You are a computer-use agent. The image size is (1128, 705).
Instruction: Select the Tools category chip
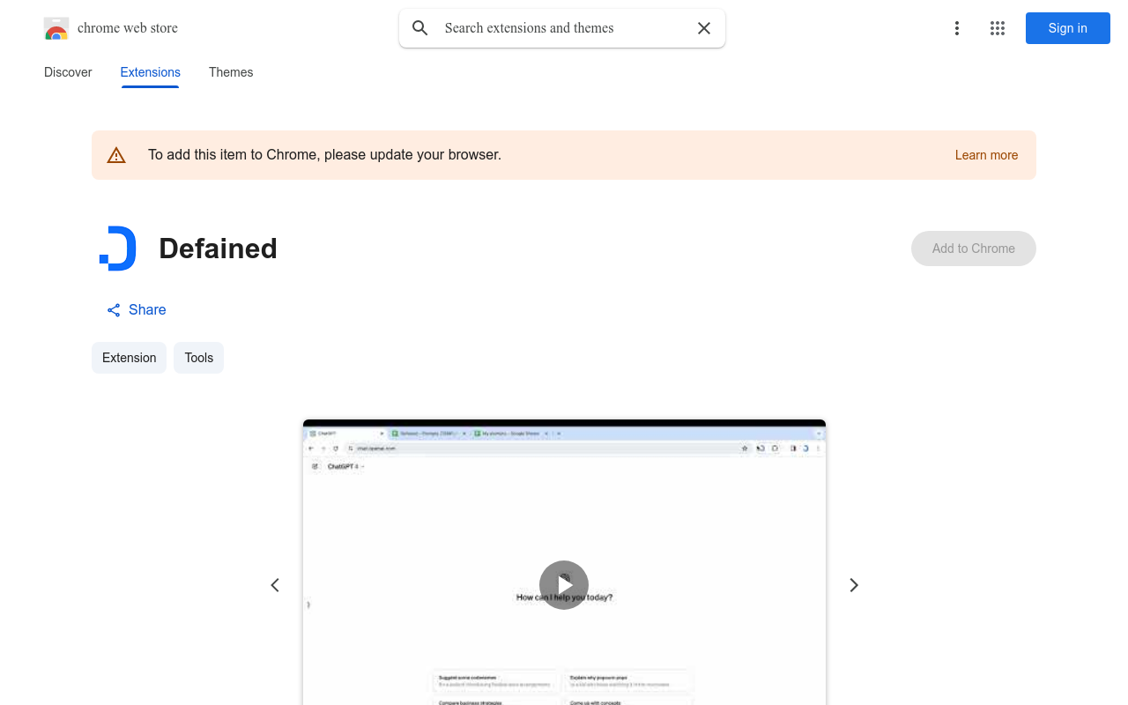(198, 358)
